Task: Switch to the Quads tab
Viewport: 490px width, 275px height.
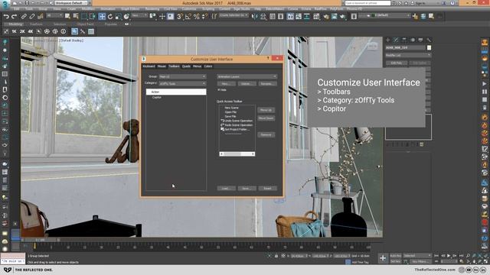Action: [186, 66]
